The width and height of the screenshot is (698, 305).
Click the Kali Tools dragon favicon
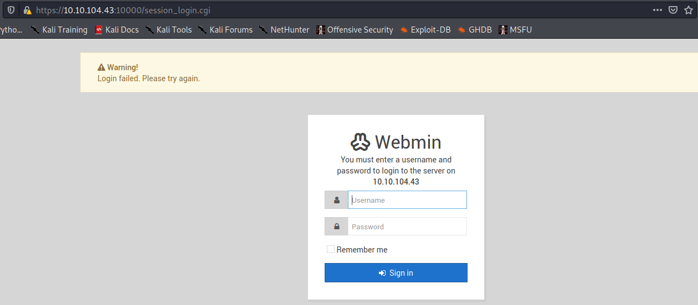click(150, 30)
